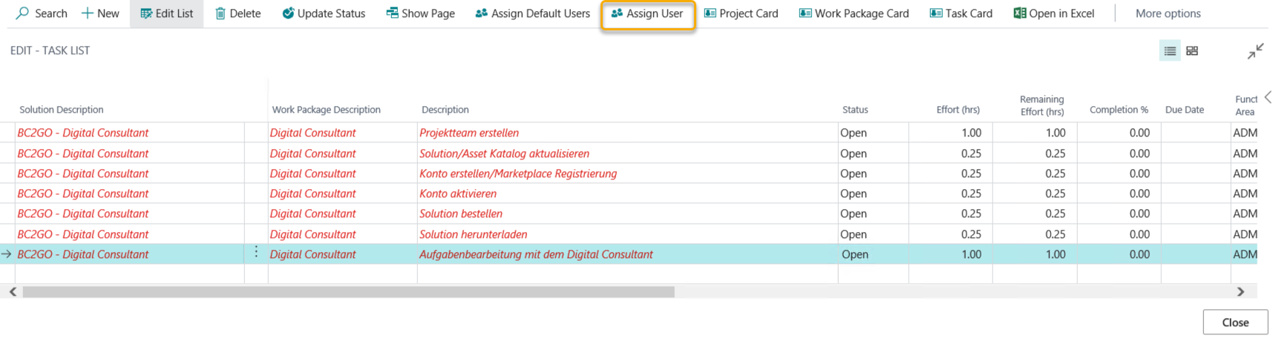Click the horizontal scrollbar right arrow
1273x341 pixels.
click(x=1240, y=292)
